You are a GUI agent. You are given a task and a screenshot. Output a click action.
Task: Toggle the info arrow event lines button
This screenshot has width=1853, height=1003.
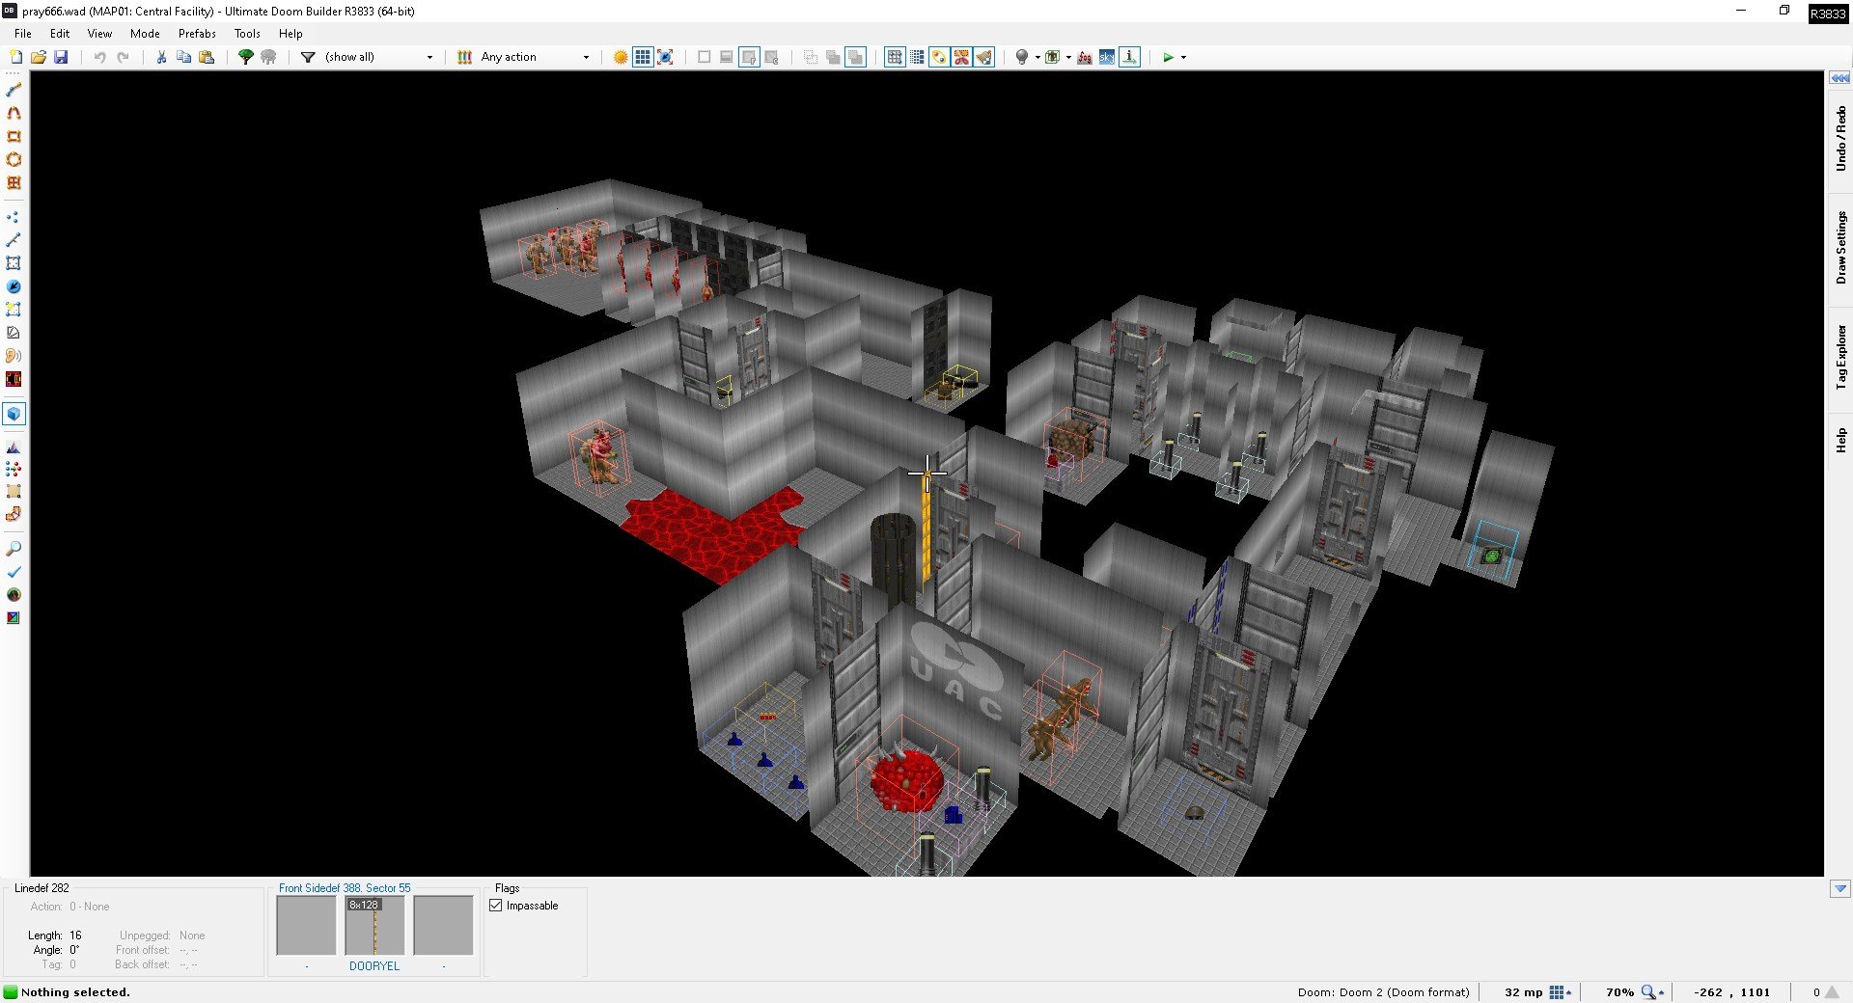pyautogui.click(x=1129, y=57)
